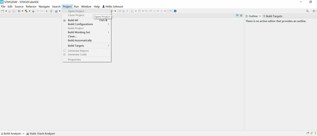Open the Navigate menu
The image size is (317, 136).
click(x=44, y=6)
